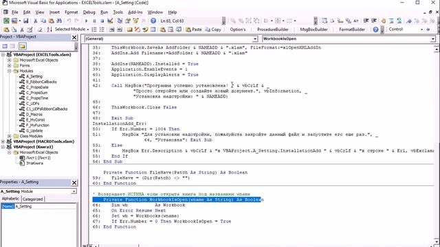Image resolution: width=440 pixels, height=247 pixels.
Task: Close the Project - VBAProject panel
Action: (74, 37)
